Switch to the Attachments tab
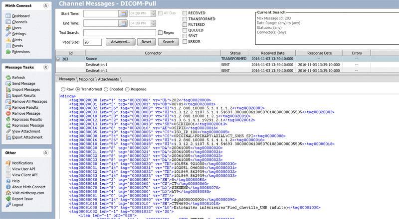 click(x=108, y=79)
